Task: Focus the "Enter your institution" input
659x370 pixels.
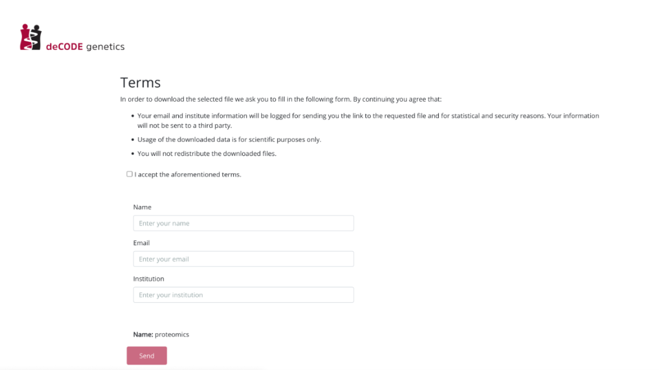Action: point(243,295)
